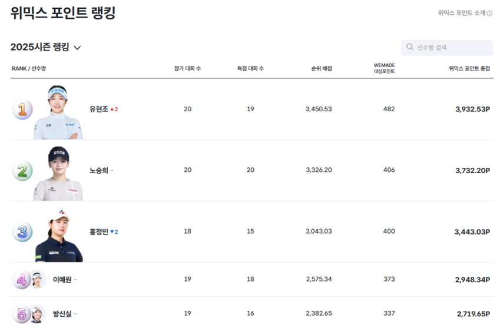Select player name 이예원

[x=62, y=280]
